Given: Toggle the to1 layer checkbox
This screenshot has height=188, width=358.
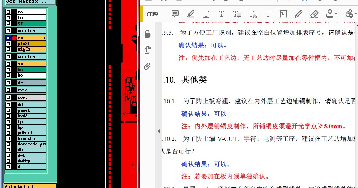Looking at the screenshot, I should pyautogui.click(x=8, y=12).
